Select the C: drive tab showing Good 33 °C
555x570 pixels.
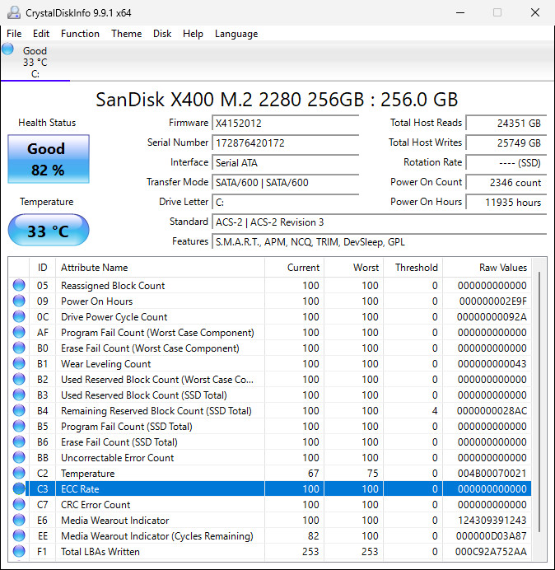[x=35, y=62]
